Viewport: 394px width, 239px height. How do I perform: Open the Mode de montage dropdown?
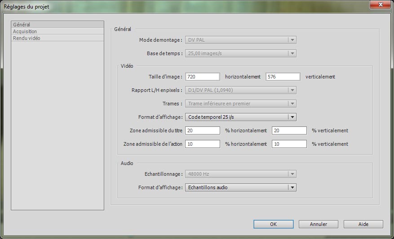[x=241, y=40]
